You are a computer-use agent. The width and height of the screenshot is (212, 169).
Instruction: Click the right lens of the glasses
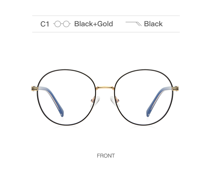point(144,97)
